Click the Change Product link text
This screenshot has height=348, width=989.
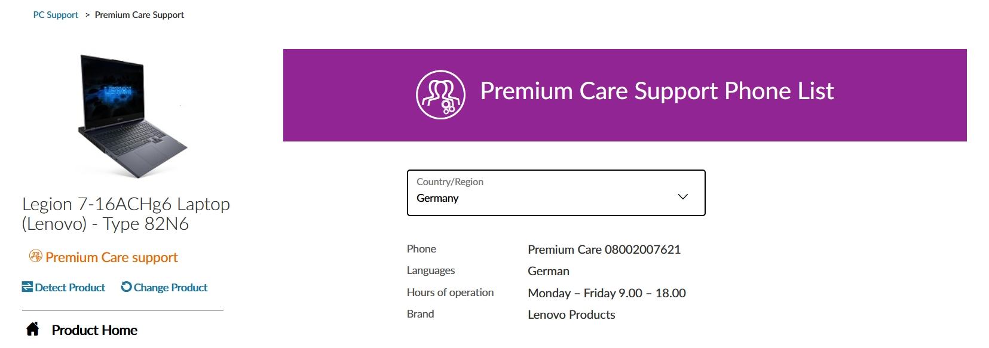click(x=170, y=288)
